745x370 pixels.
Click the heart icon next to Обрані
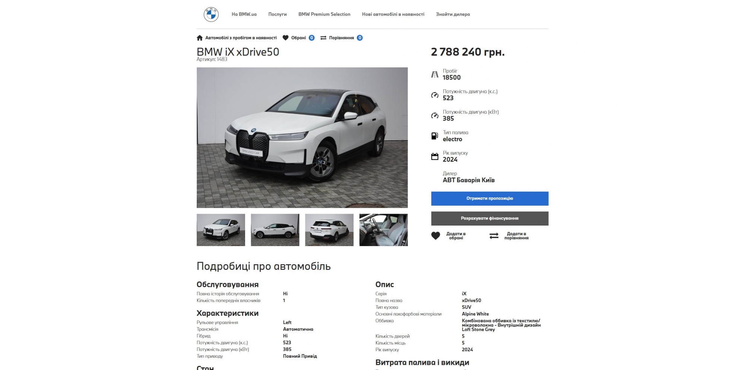[286, 38]
